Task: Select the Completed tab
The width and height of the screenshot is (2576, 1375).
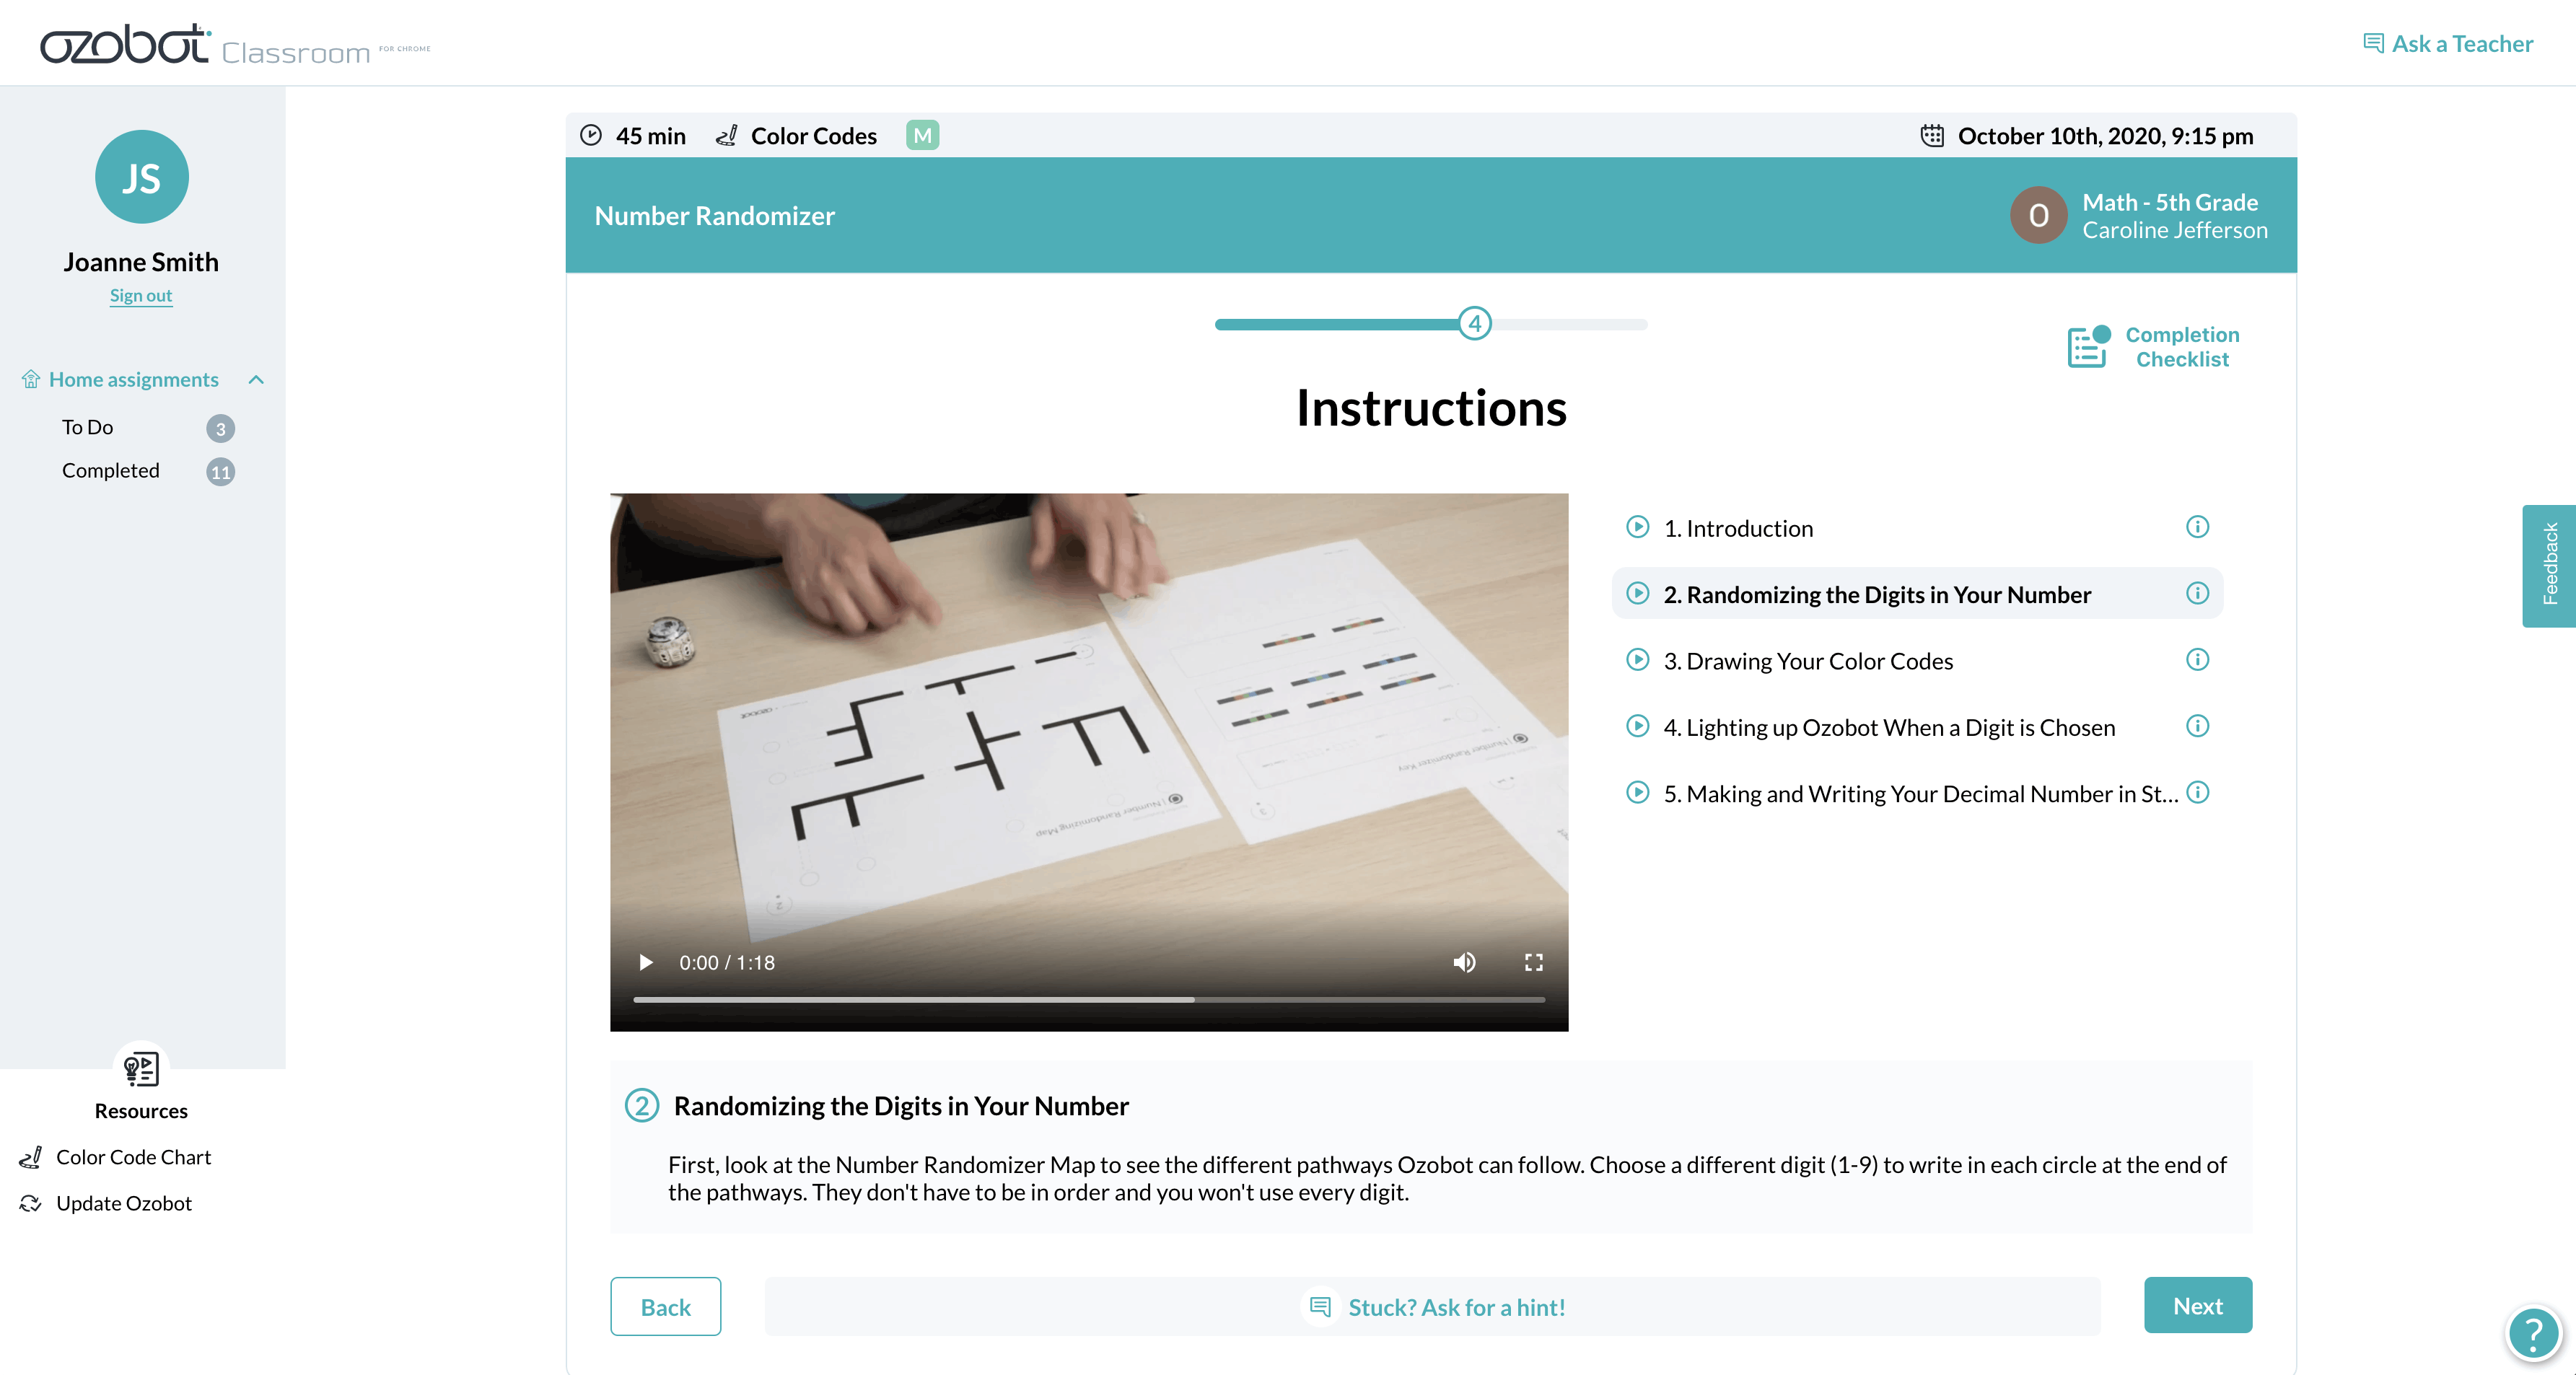Action: coord(109,470)
